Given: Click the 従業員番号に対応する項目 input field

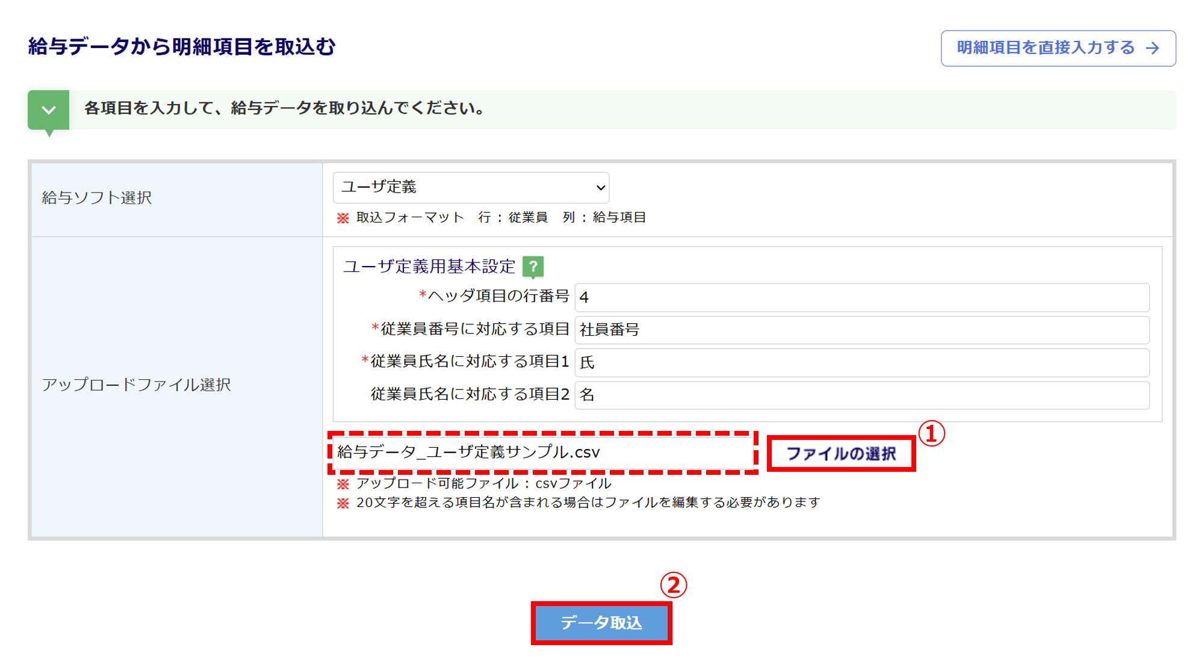Looking at the screenshot, I should pos(861,330).
